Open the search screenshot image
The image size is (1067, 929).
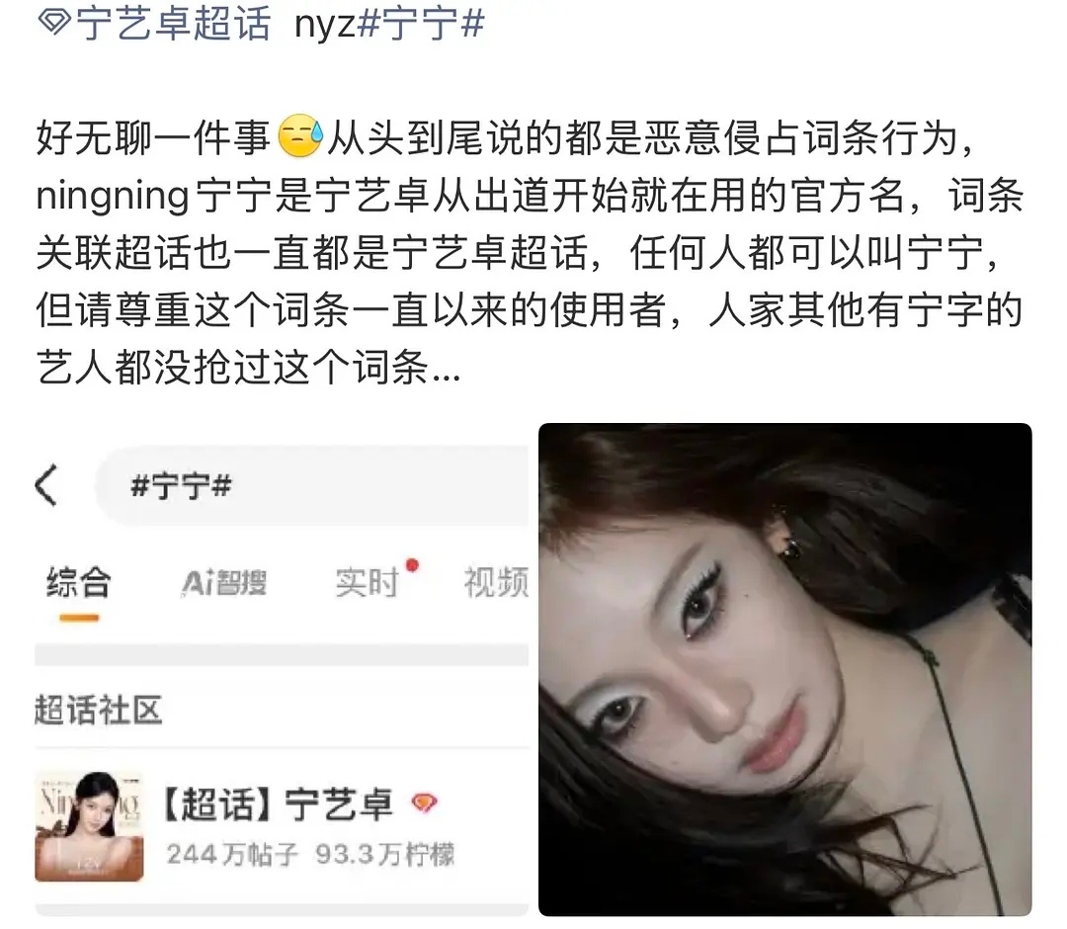(282, 670)
